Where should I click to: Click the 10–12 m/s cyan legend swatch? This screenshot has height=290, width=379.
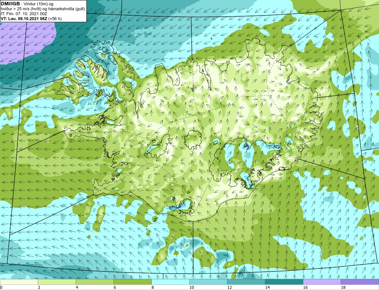pyautogui.click(x=208, y=282)
